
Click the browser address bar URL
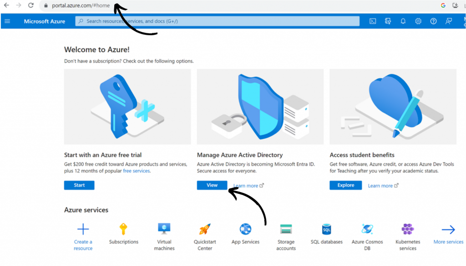tap(81, 5)
